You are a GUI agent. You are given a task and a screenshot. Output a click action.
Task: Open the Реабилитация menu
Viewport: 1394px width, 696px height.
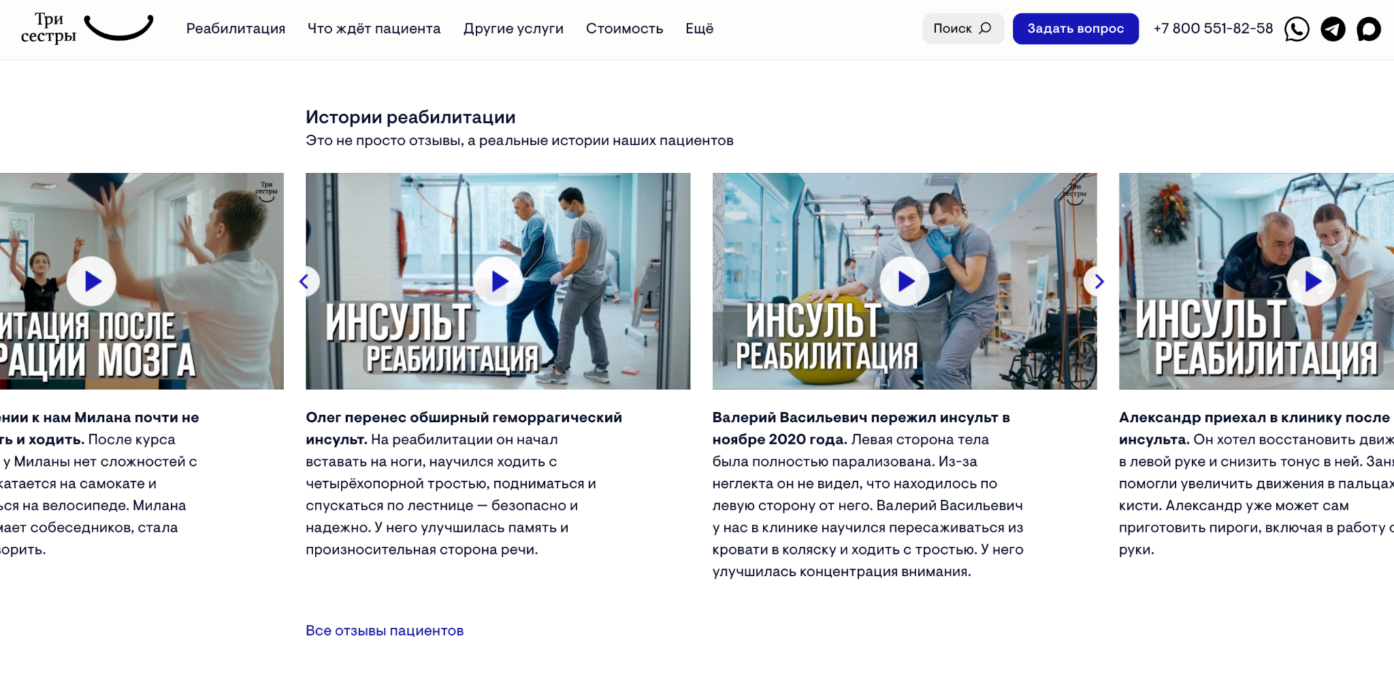click(236, 29)
